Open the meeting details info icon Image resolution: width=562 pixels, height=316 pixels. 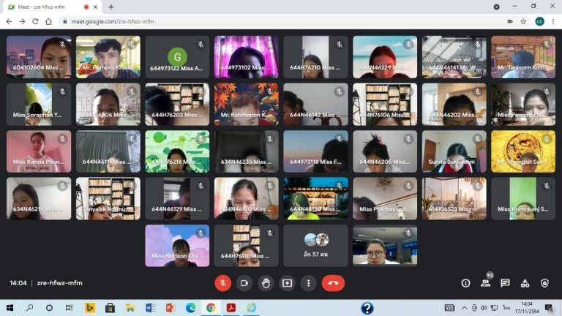pyautogui.click(x=465, y=283)
